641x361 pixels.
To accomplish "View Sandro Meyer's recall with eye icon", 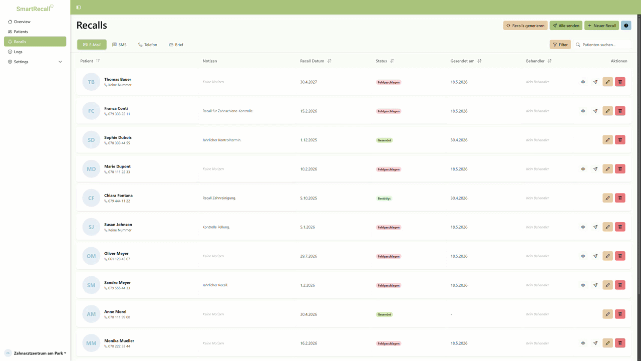I will click(x=583, y=285).
